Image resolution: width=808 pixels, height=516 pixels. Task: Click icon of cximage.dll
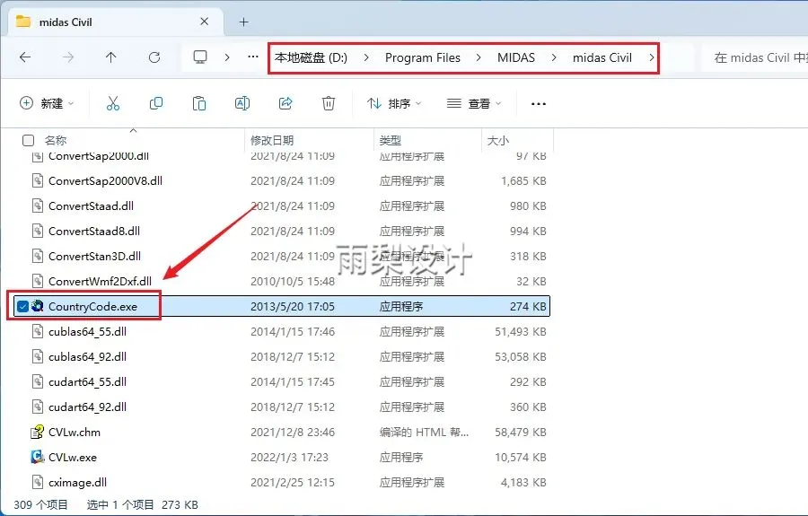pos(37,482)
